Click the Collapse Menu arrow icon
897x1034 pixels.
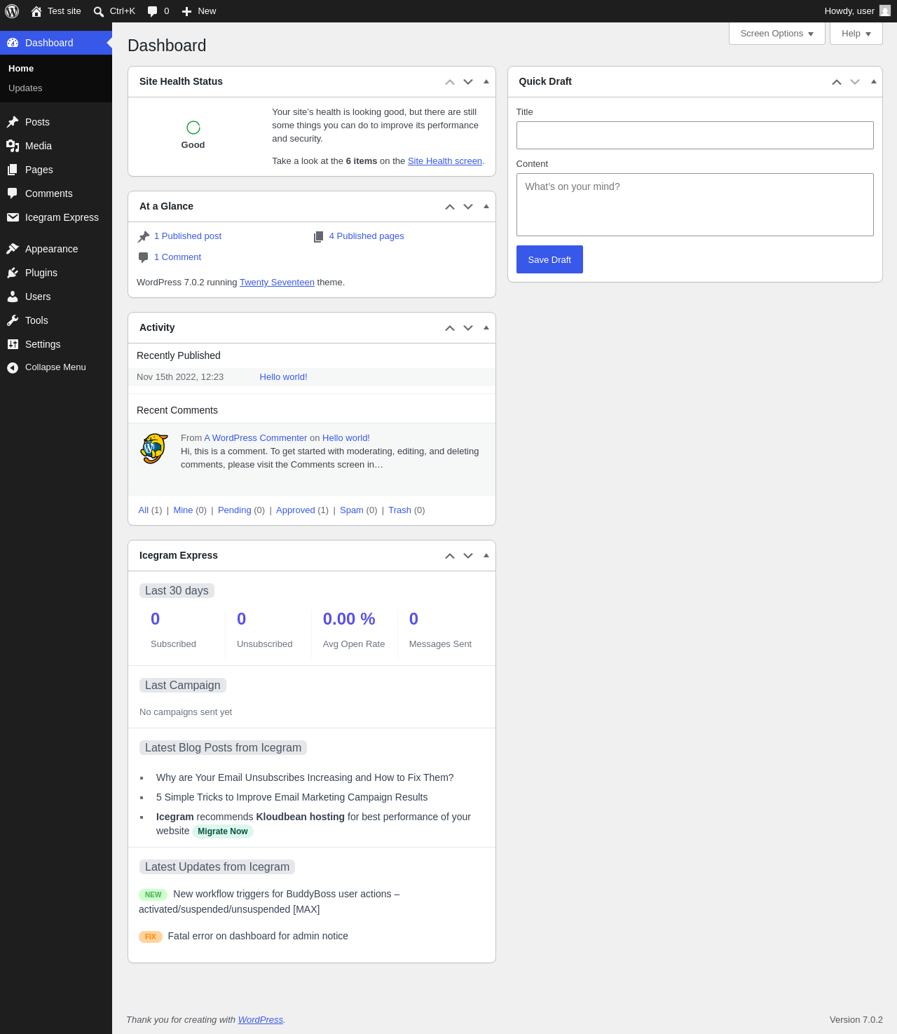click(13, 367)
